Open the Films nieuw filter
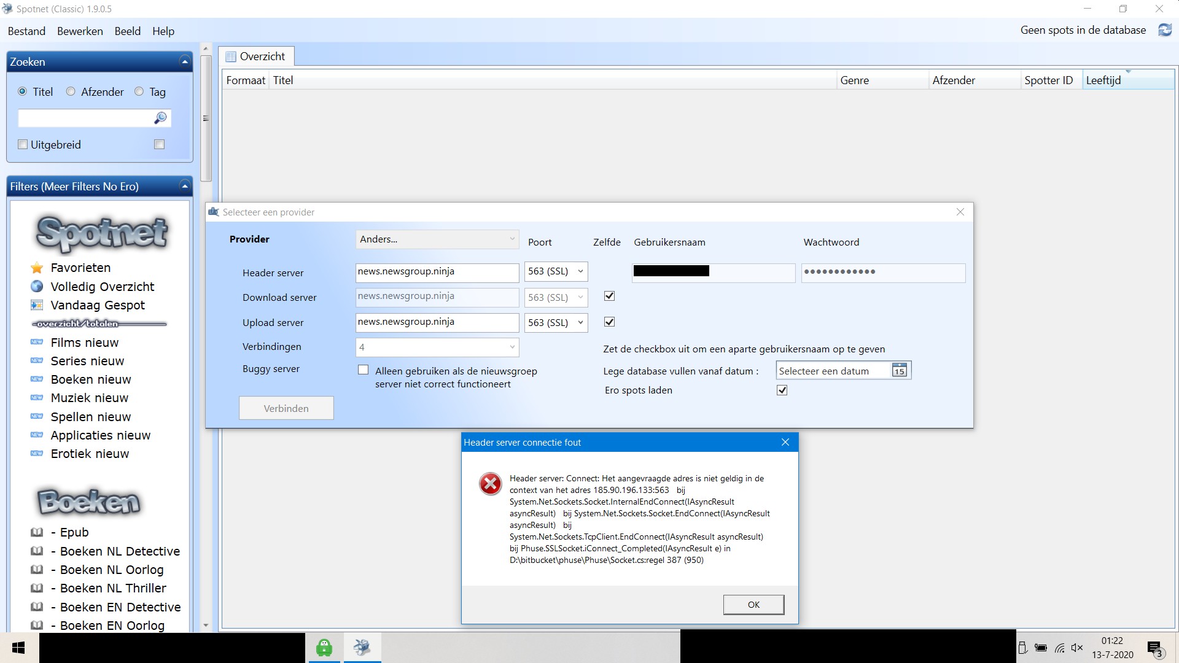This screenshot has width=1179, height=663. pyautogui.click(x=85, y=343)
